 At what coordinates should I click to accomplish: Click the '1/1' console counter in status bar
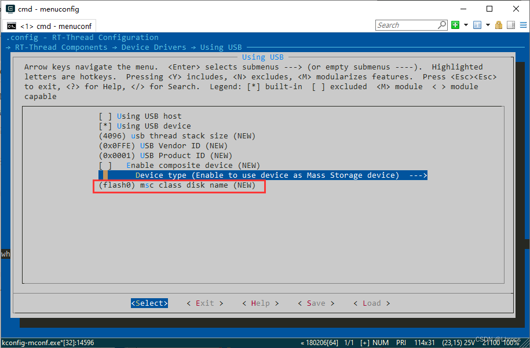349,343
